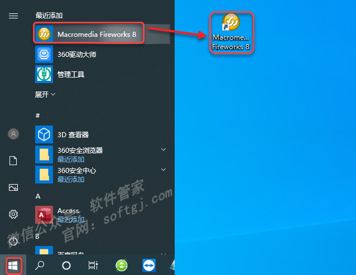Open Cortana circle on taskbar
The width and height of the screenshot is (356, 275).
click(x=66, y=266)
